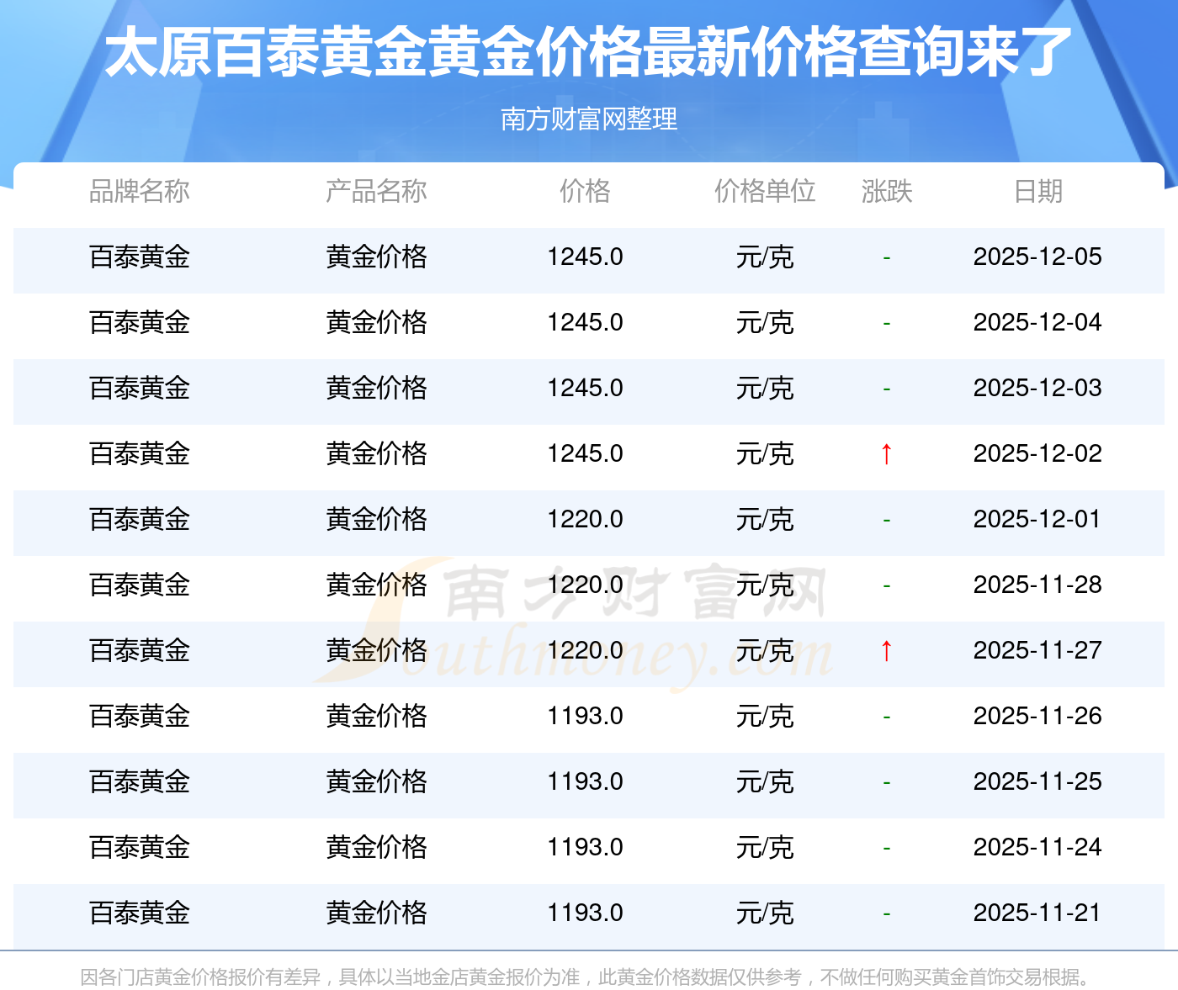Click price 1220.0 in the 2025-12-01 row
The width and height of the screenshot is (1178, 990).
(x=585, y=520)
